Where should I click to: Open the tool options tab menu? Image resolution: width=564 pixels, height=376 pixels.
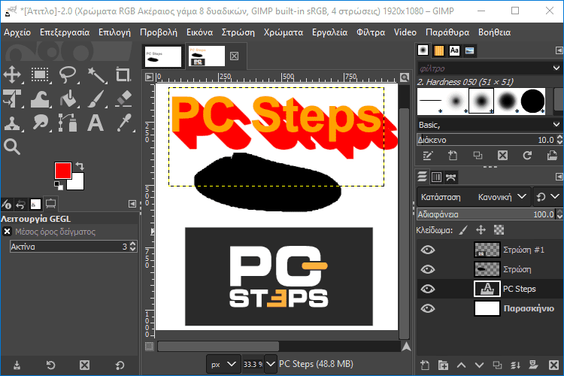(x=132, y=204)
